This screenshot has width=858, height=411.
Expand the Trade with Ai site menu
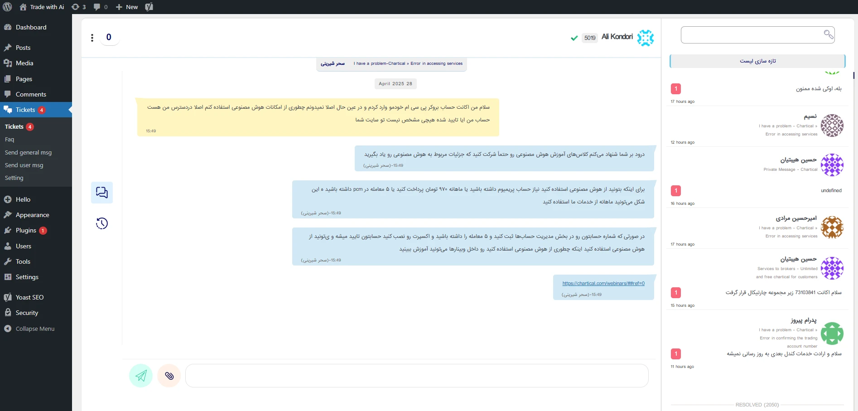(42, 7)
